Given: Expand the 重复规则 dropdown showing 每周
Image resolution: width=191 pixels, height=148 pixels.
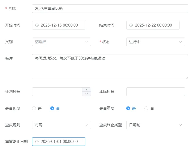Looking at the screenshot, I should 61,125.
